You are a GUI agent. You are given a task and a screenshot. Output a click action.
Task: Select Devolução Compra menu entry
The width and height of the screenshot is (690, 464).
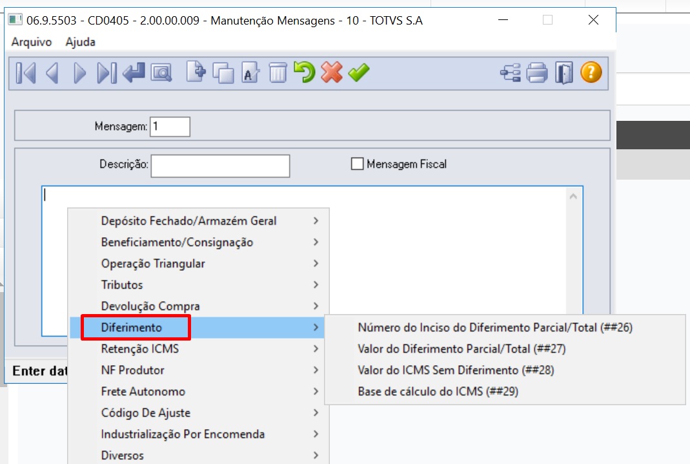(199, 306)
